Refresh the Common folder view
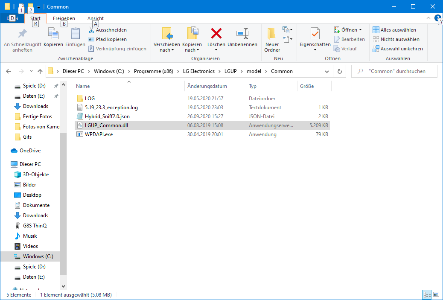 340,71
